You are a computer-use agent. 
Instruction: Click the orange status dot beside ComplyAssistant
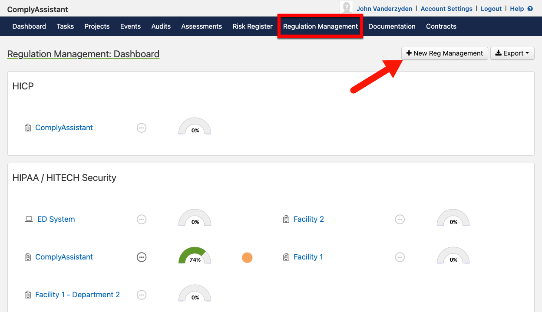(247, 258)
